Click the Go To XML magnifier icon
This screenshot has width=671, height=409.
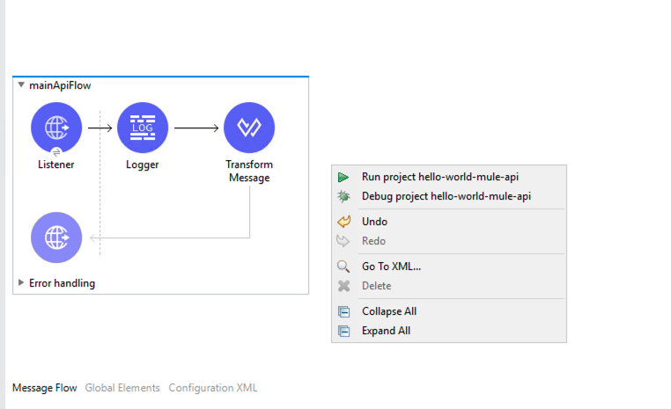point(343,267)
